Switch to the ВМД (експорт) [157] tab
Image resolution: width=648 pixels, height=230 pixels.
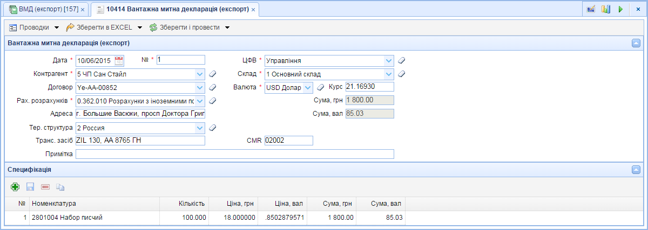pyautogui.click(x=46, y=10)
